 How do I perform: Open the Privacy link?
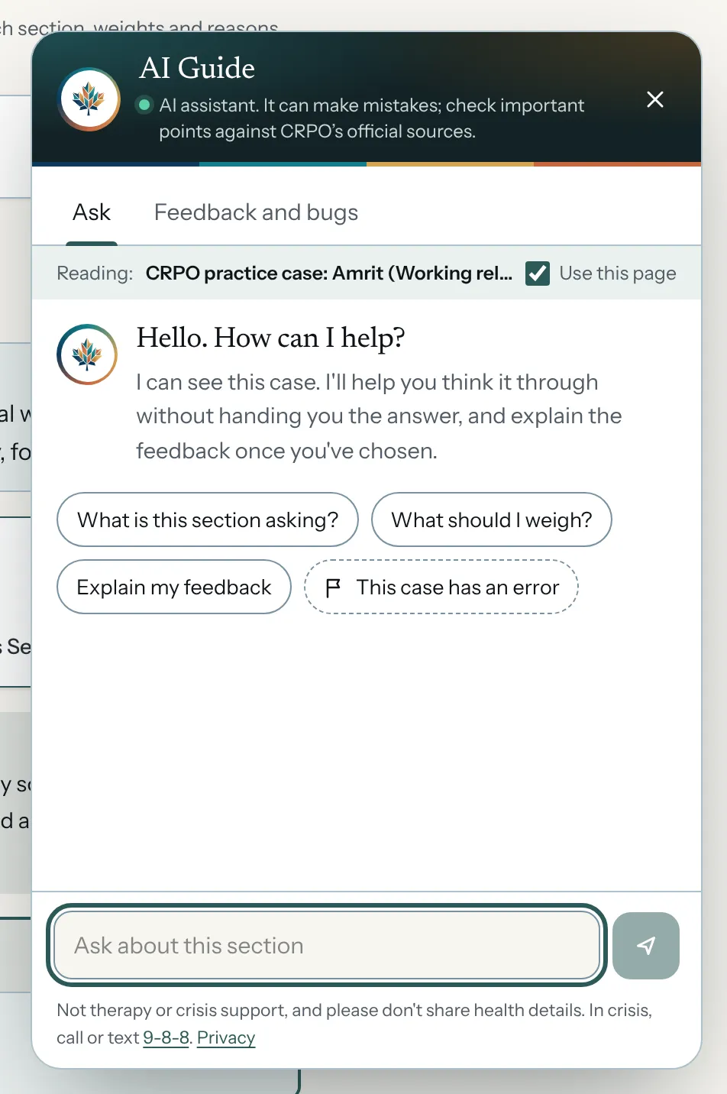pyautogui.click(x=226, y=1037)
